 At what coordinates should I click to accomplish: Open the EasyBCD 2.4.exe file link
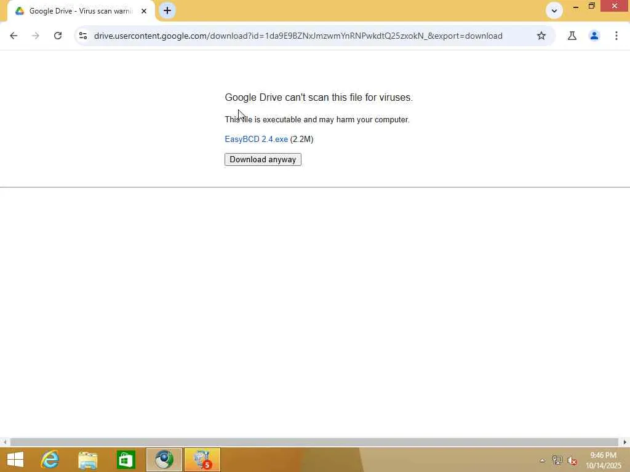tap(257, 140)
